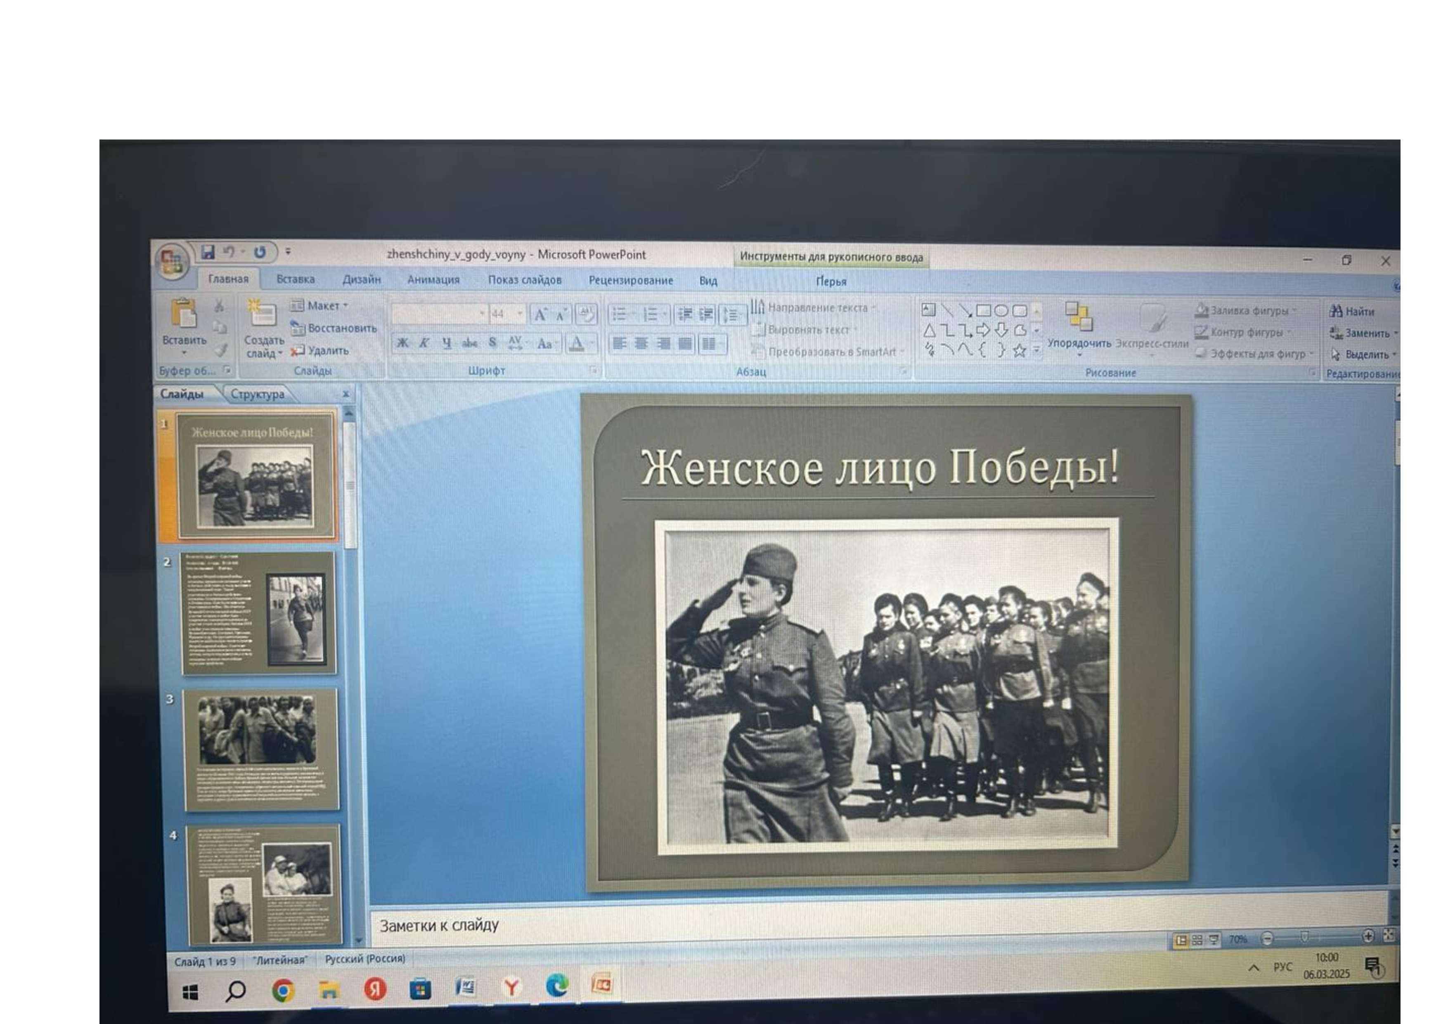Click the Заменить (Replace) button
The image size is (1448, 1024).
tap(1363, 333)
